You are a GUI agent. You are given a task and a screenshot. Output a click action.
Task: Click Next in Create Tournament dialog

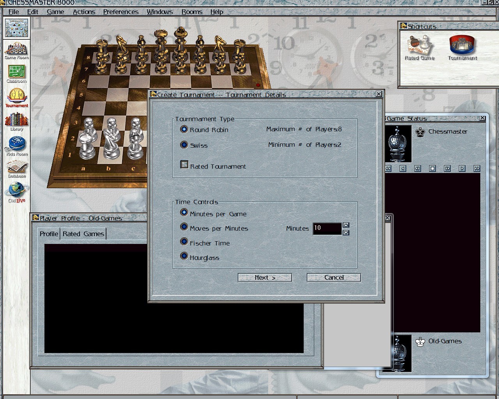coord(265,277)
